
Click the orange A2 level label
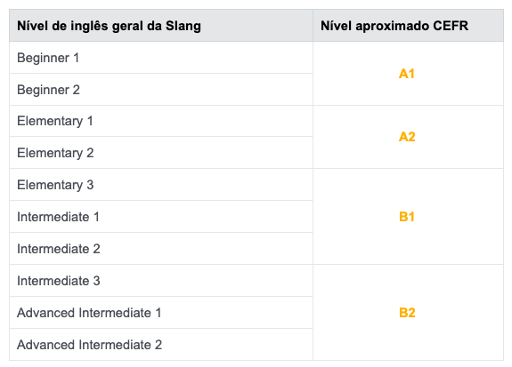tap(407, 137)
